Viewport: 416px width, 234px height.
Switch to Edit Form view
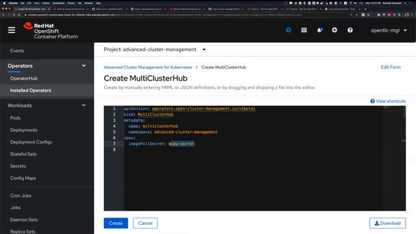(x=391, y=67)
